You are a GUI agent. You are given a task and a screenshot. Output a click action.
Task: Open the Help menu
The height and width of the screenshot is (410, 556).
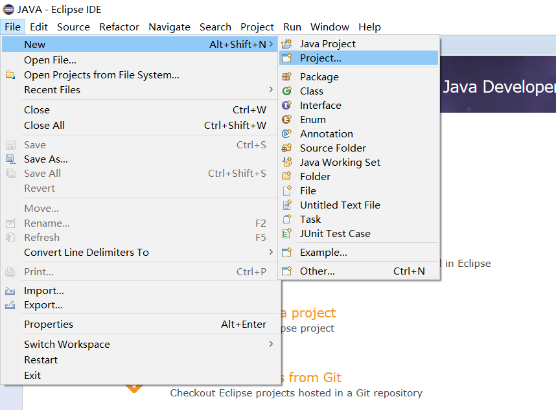pyautogui.click(x=369, y=27)
